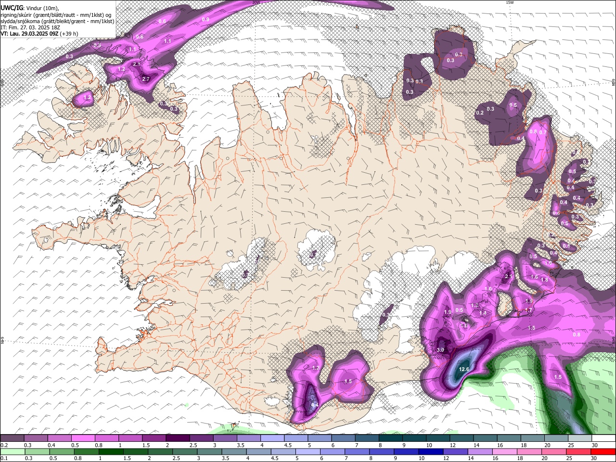The height and width of the screenshot is (462, 616).
Task: Pick the upper legend swatch starting at 0.2
Action: 12,438
